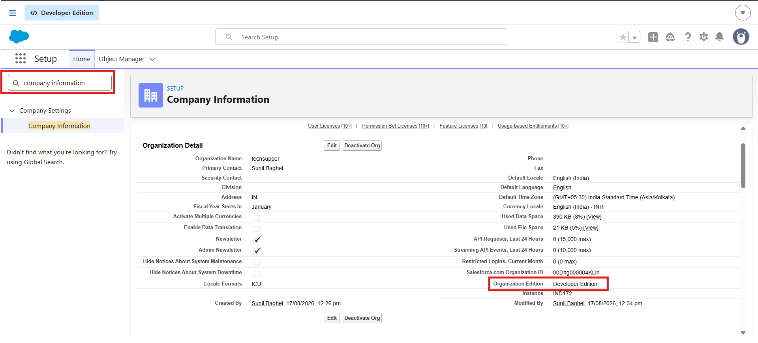758x343 pixels.
Task: Open the Object Manager dropdown chevron
Action: point(152,59)
